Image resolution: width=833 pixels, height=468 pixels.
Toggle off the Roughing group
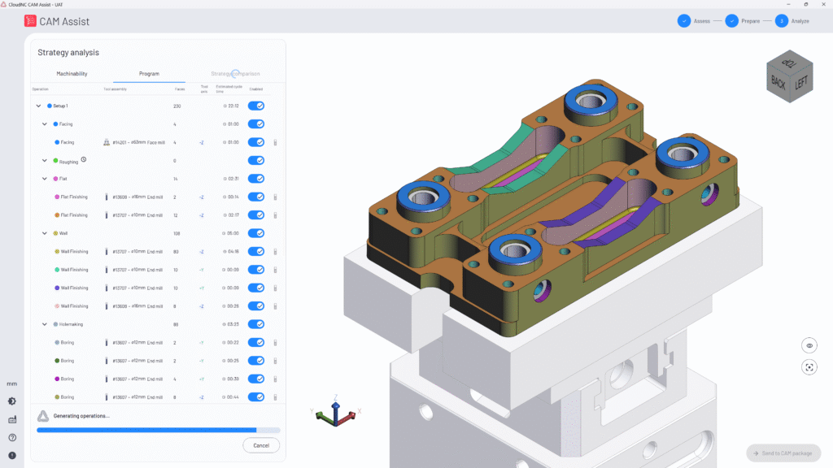[256, 161]
